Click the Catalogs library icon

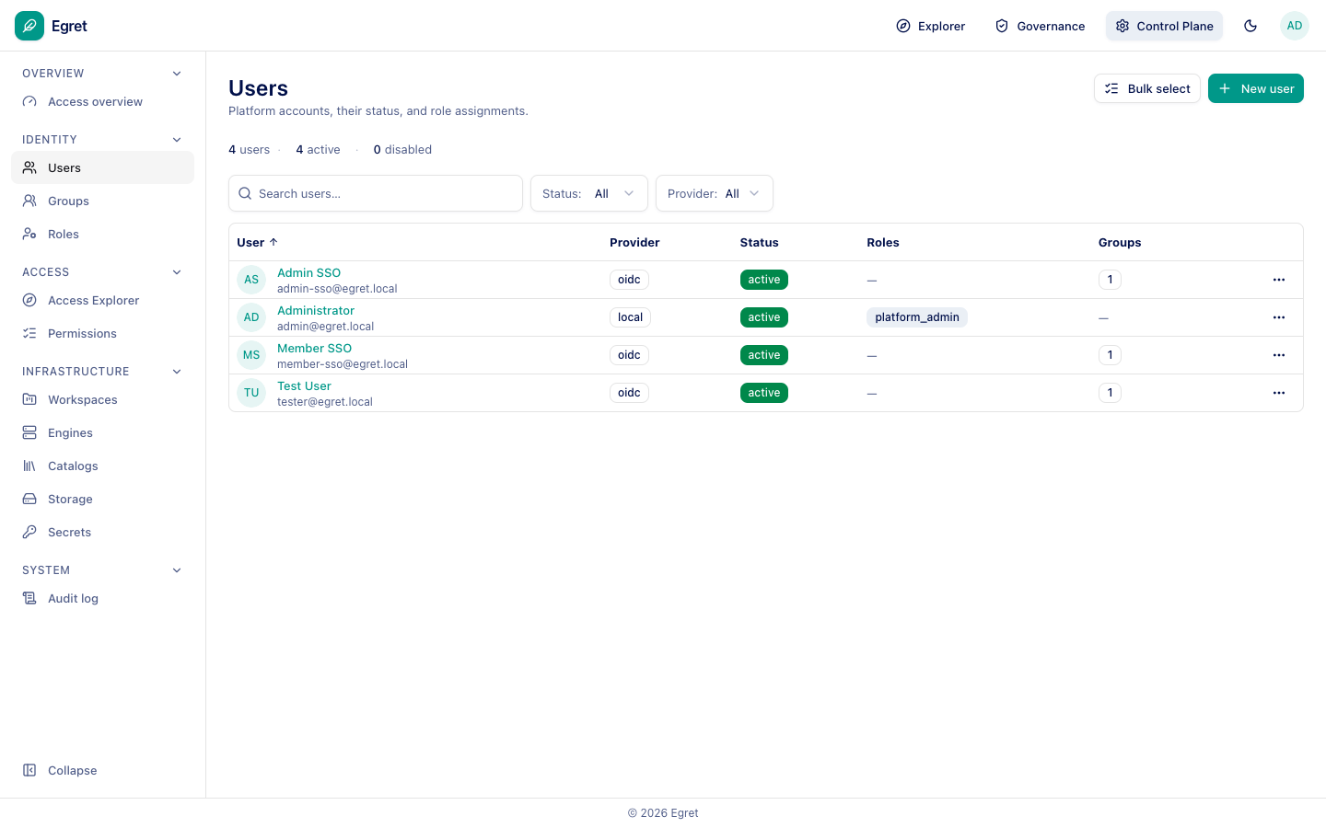click(29, 466)
